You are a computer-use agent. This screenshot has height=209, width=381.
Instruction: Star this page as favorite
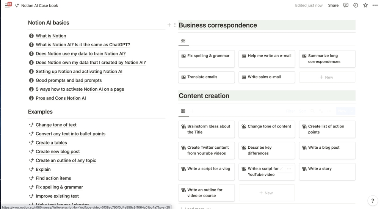click(x=365, y=5)
